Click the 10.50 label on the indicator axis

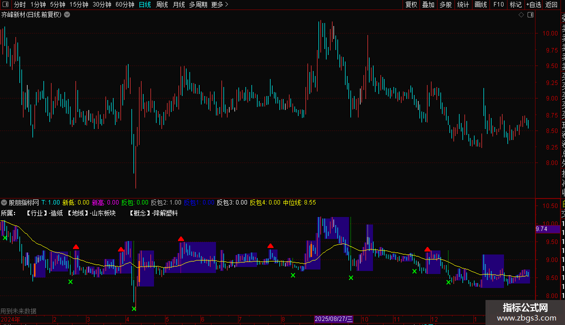pos(550,205)
